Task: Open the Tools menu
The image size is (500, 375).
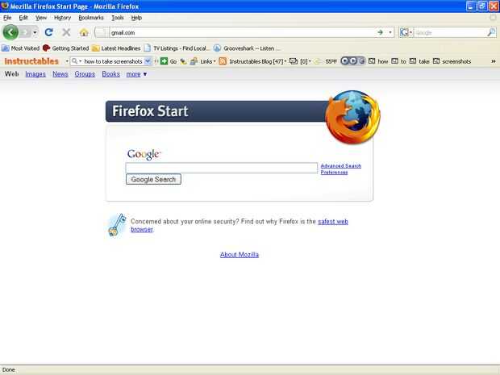Action: pyautogui.click(x=118, y=18)
